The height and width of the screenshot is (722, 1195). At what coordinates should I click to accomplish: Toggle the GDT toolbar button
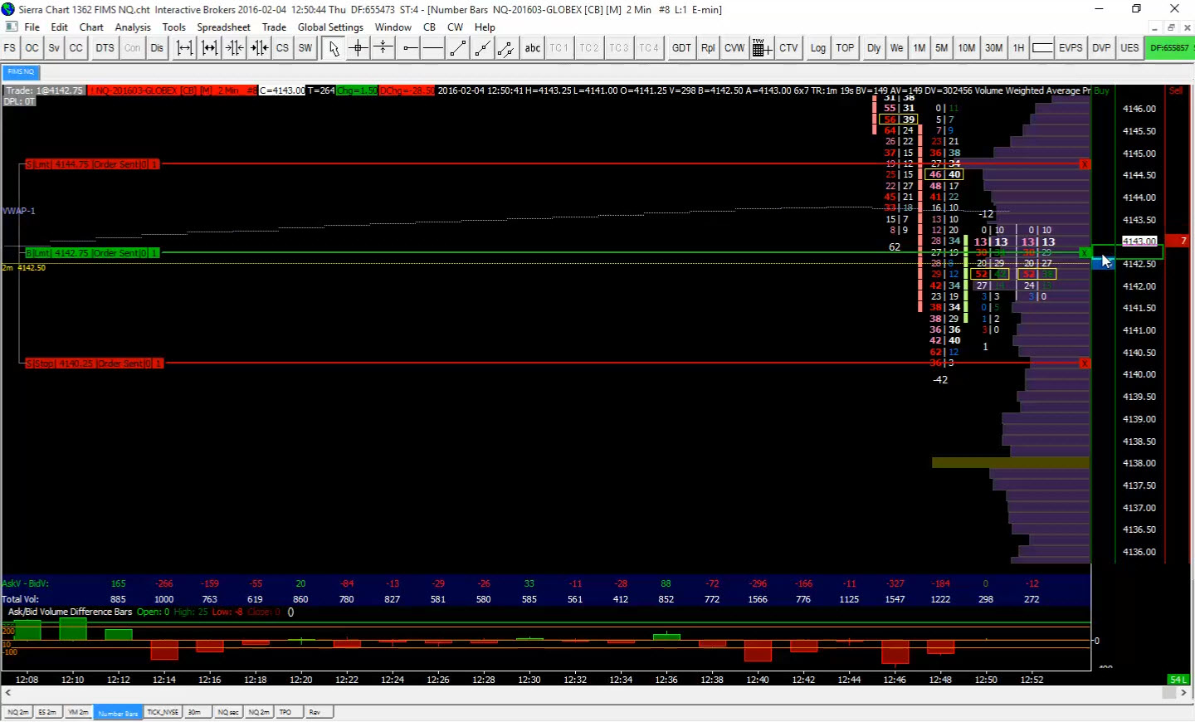(x=681, y=48)
